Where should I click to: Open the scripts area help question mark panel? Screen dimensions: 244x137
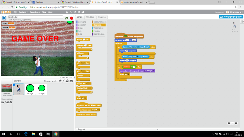pyautogui.click(x=242, y=22)
